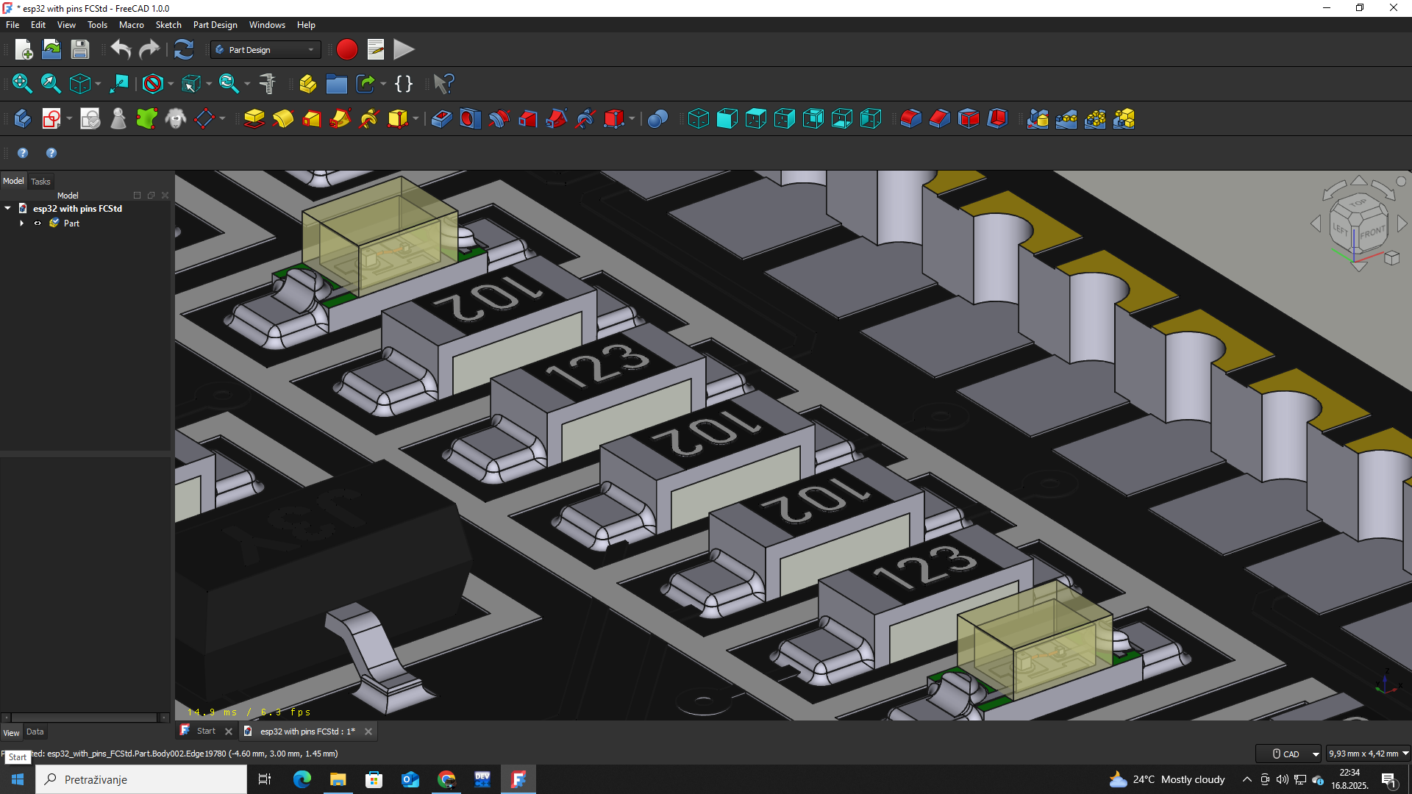Switch to the Tasks tab

pos(40,182)
